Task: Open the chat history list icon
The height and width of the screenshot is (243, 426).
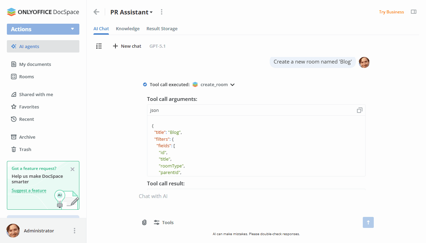Action: (x=99, y=46)
